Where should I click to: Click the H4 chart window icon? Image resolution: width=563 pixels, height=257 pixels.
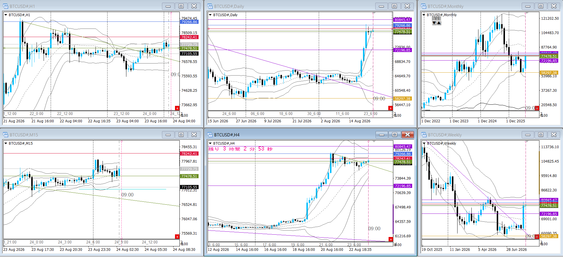point(210,135)
